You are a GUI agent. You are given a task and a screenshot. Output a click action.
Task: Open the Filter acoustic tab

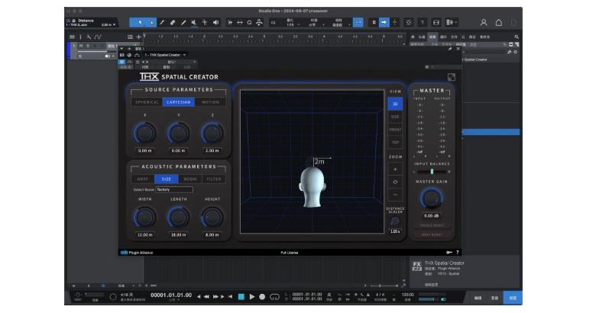click(214, 179)
